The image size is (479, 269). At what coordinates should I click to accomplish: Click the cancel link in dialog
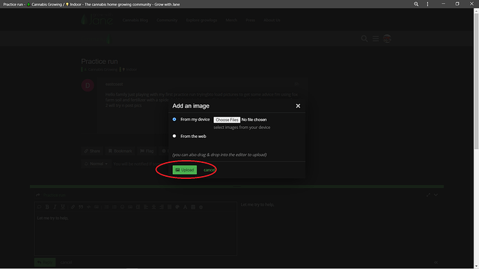(x=209, y=170)
